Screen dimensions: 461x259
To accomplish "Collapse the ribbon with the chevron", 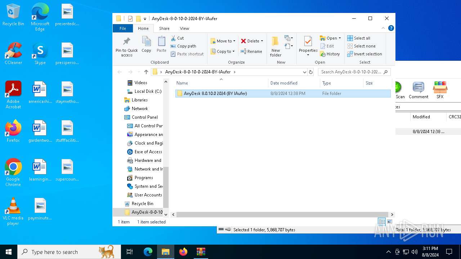I will point(383,28).
